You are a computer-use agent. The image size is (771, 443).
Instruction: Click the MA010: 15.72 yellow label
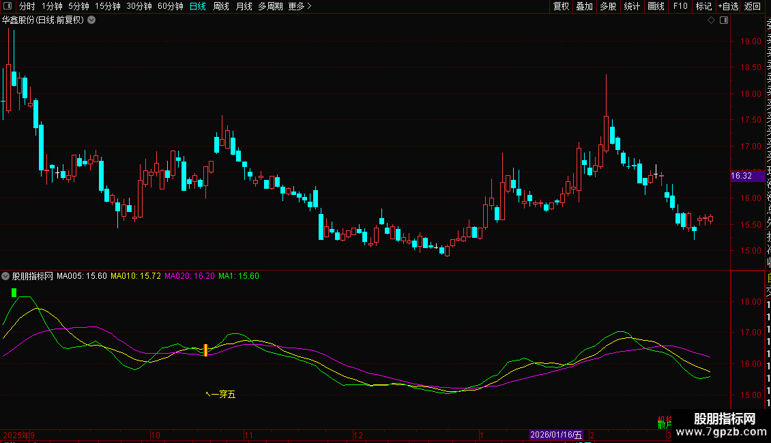coord(136,276)
